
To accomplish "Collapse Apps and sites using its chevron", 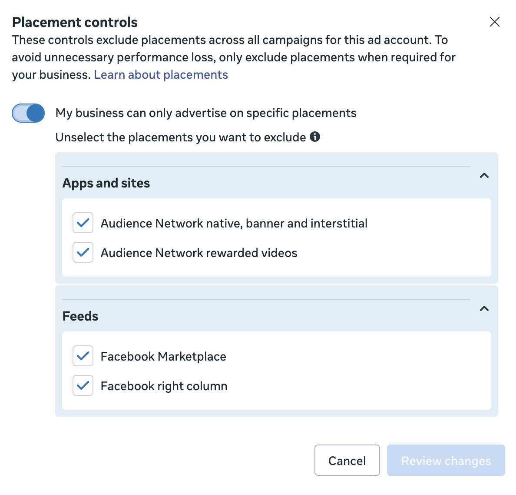I will pyautogui.click(x=484, y=176).
